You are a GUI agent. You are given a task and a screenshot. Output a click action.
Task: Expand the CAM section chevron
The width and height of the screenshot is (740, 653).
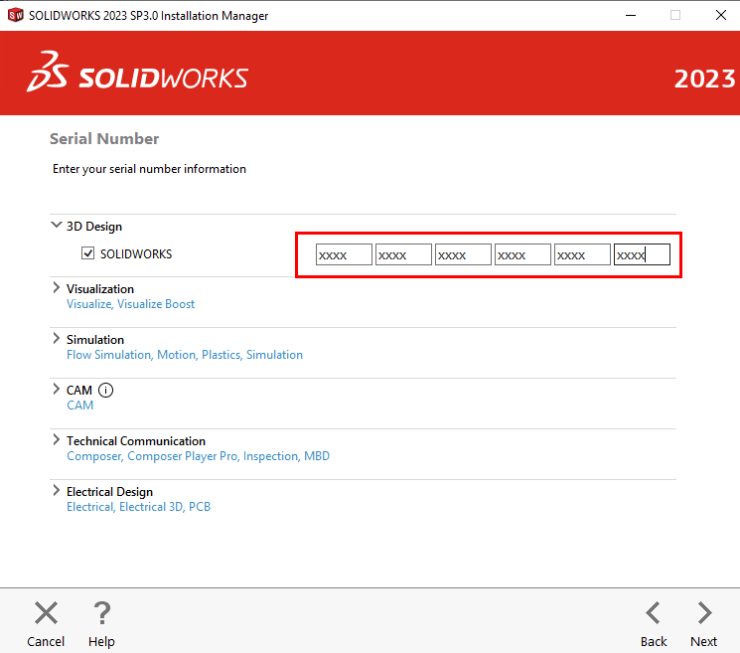(x=57, y=389)
